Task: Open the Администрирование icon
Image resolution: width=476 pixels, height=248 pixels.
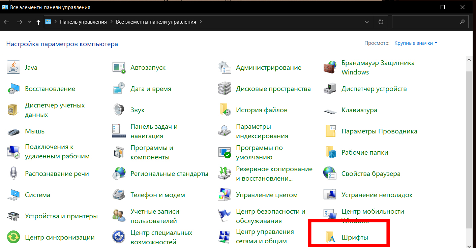Action: point(225,67)
